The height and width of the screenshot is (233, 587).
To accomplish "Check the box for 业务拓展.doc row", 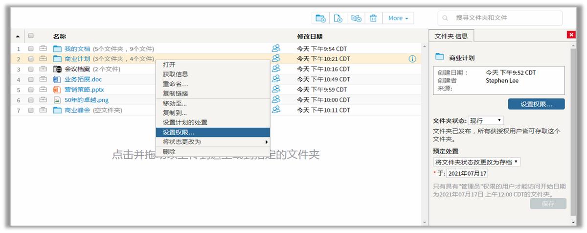I will pos(31,79).
